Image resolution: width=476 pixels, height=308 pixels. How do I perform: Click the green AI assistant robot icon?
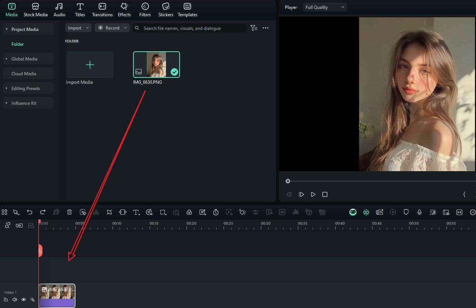tap(353, 212)
